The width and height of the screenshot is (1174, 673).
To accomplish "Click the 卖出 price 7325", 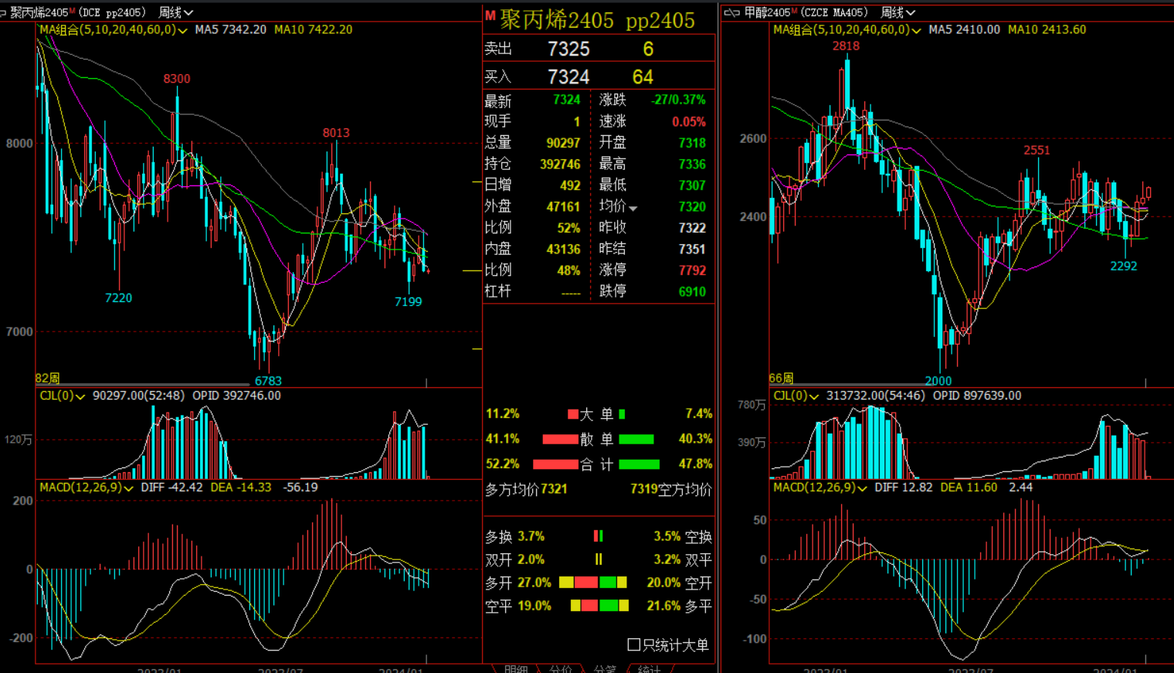I will tap(568, 49).
